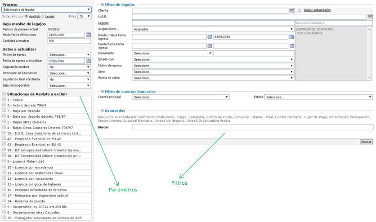Collapse the Avanzados section
Image resolution: width=376 pixels, height=222 pixels.
click(x=103, y=111)
